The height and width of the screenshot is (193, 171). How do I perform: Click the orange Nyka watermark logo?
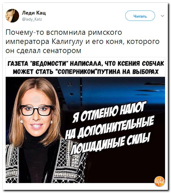(x=160, y=181)
